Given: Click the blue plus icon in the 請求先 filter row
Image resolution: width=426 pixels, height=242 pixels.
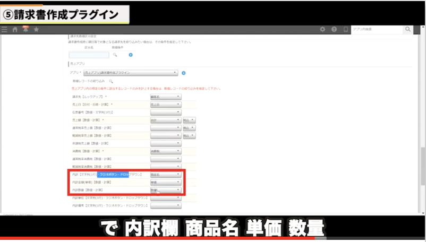Looking at the screenshot, I should tap(131, 55).
